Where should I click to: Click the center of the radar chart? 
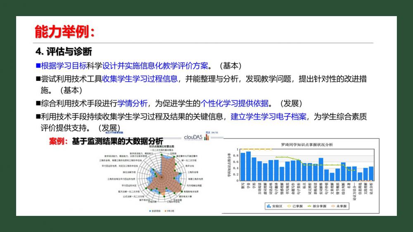(x=161, y=177)
